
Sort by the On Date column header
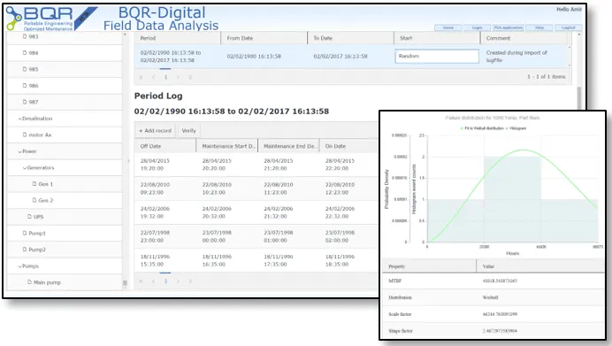348,146
